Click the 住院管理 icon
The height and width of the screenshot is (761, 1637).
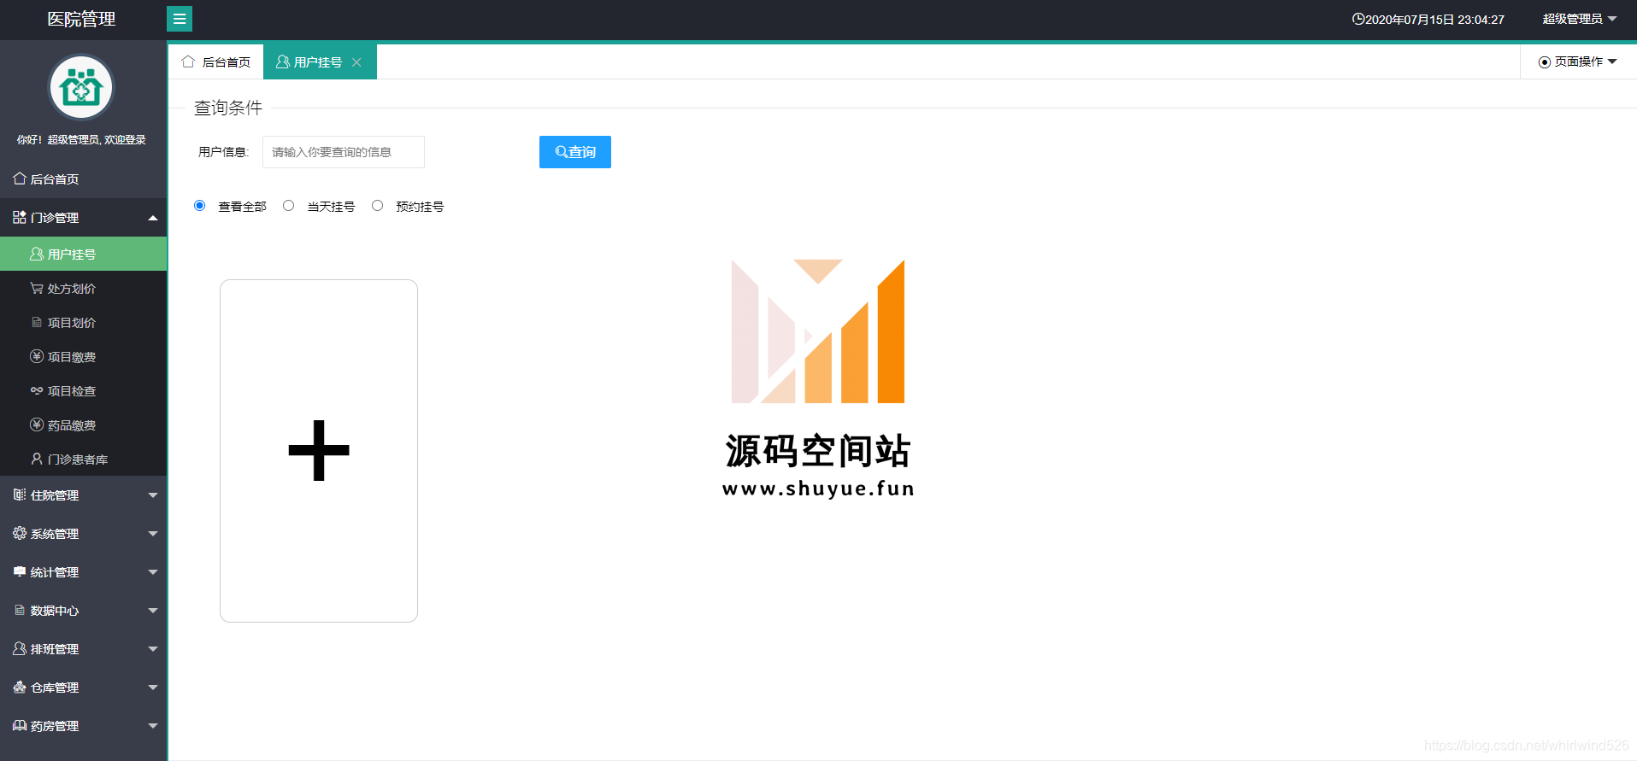[x=20, y=495]
